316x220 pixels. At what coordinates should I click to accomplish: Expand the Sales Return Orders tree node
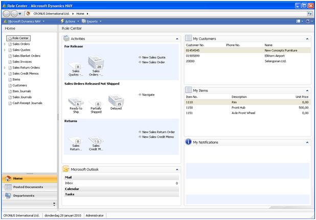(x=5, y=68)
